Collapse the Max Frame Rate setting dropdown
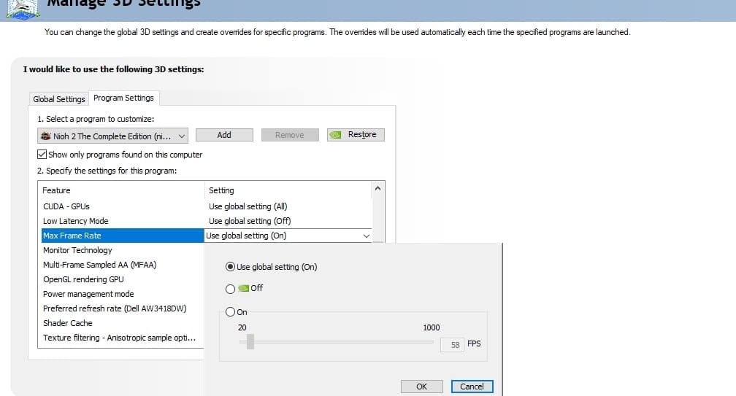The image size is (736, 396). click(x=366, y=236)
